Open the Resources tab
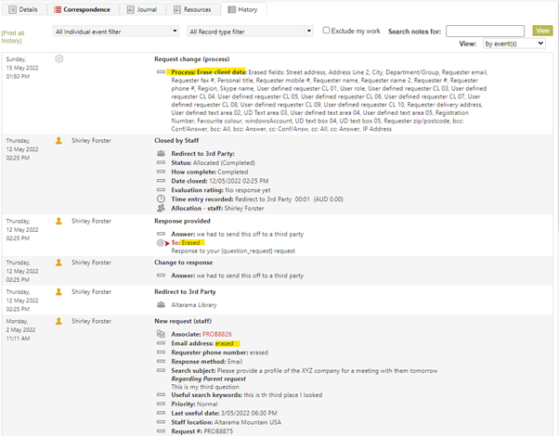 click(x=192, y=9)
